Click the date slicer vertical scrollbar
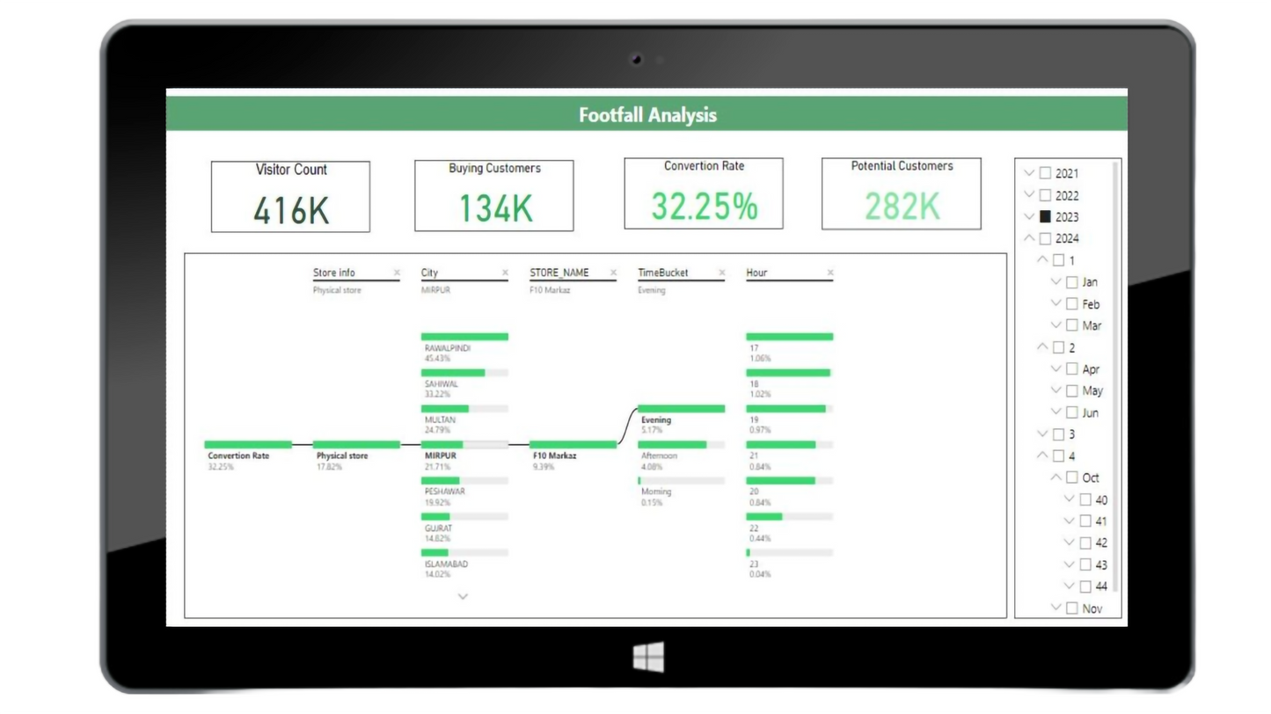The image size is (1271, 714). click(1117, 378)
